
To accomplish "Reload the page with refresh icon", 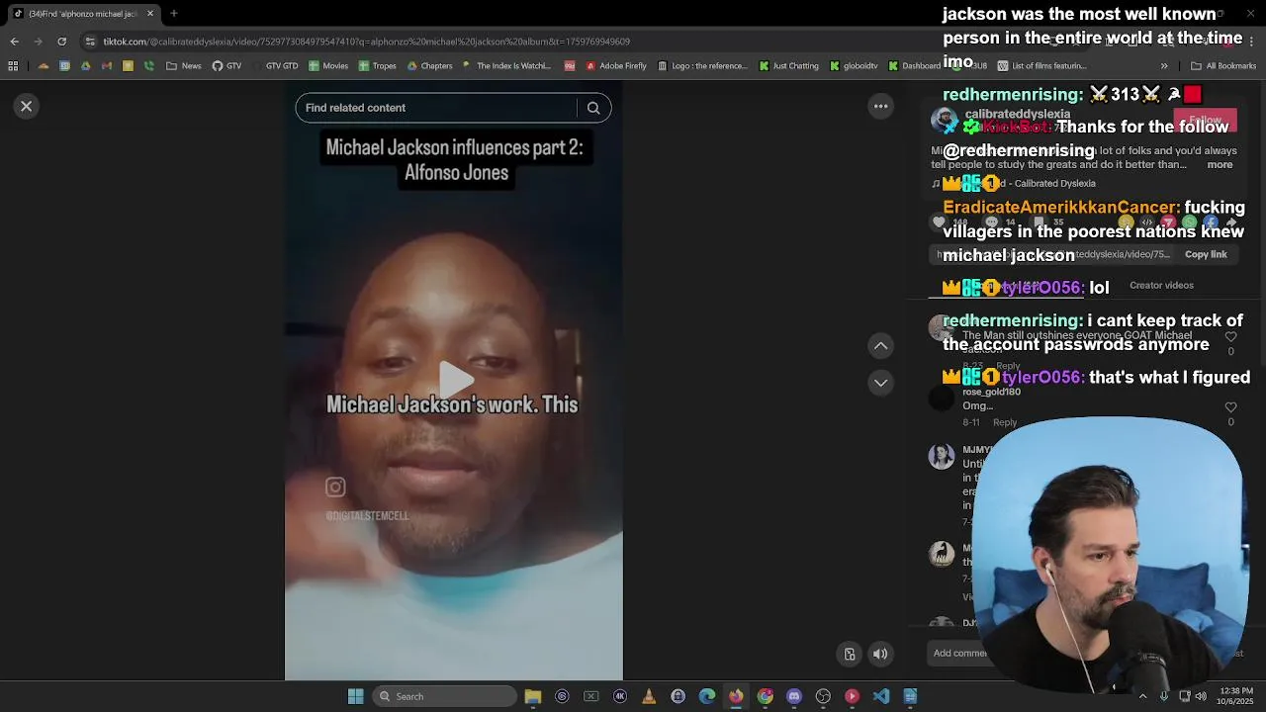I will click(61, 42).
